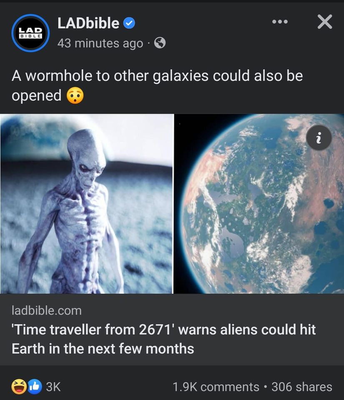
Task: Click the astonished face emoji in caption
Action: tap(75, 95)
